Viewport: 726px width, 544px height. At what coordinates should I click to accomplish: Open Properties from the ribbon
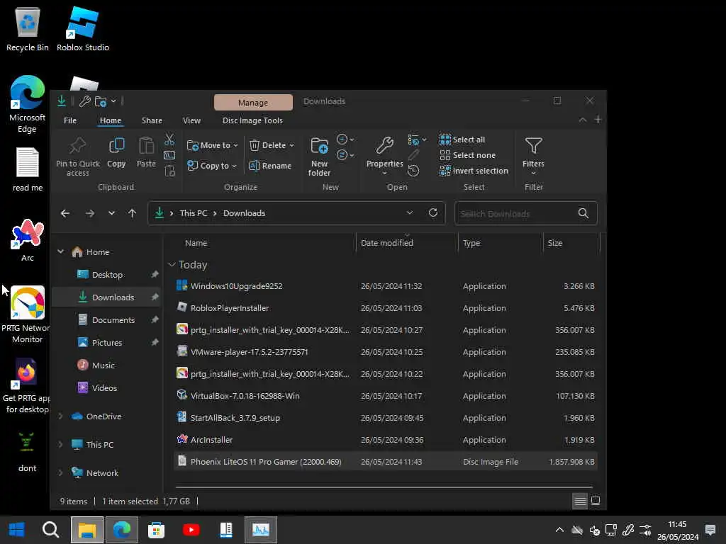384,156
